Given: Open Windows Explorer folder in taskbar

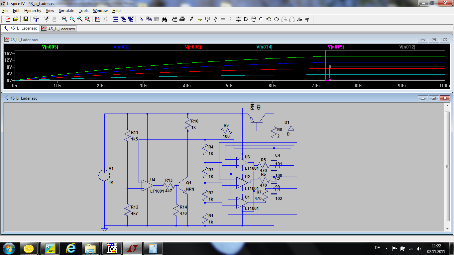Looking at the screenshot, I should click(x=90, y=248).
